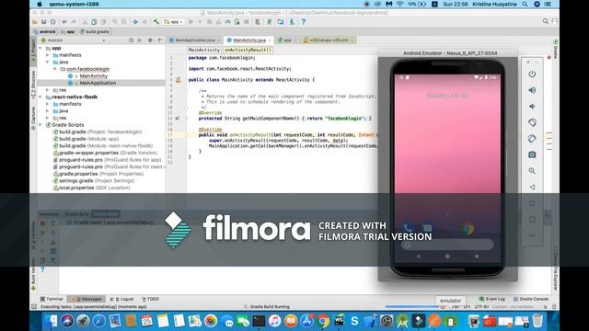Select MainActivity in the project tree
589x331 pixels.
(x=94, y=76)
